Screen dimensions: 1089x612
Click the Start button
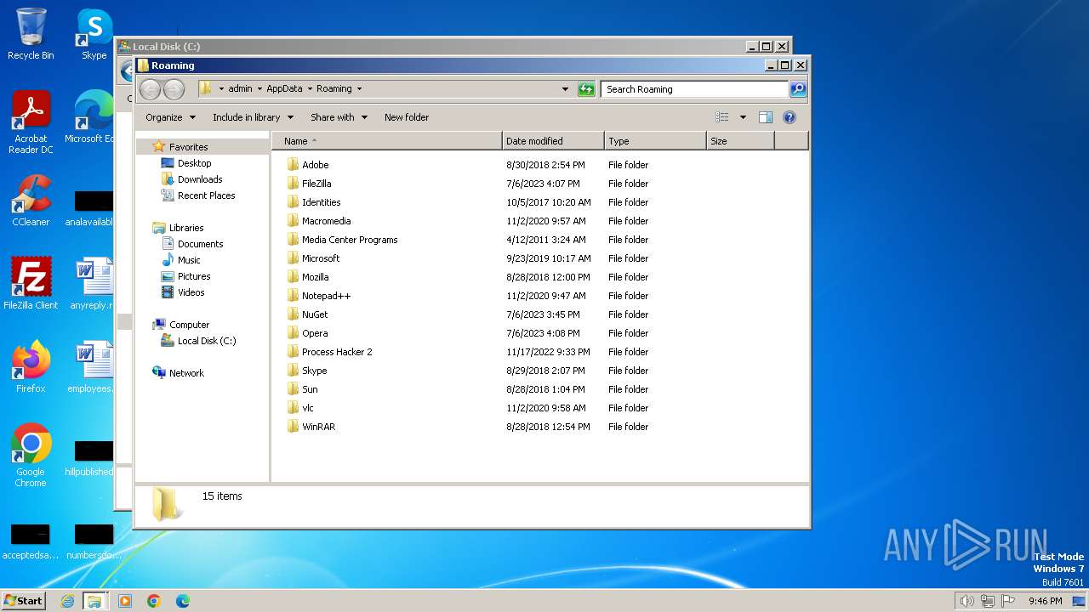pos(23,601)
